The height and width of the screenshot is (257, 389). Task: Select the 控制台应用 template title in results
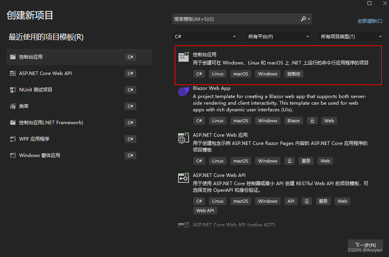(204, 55)
